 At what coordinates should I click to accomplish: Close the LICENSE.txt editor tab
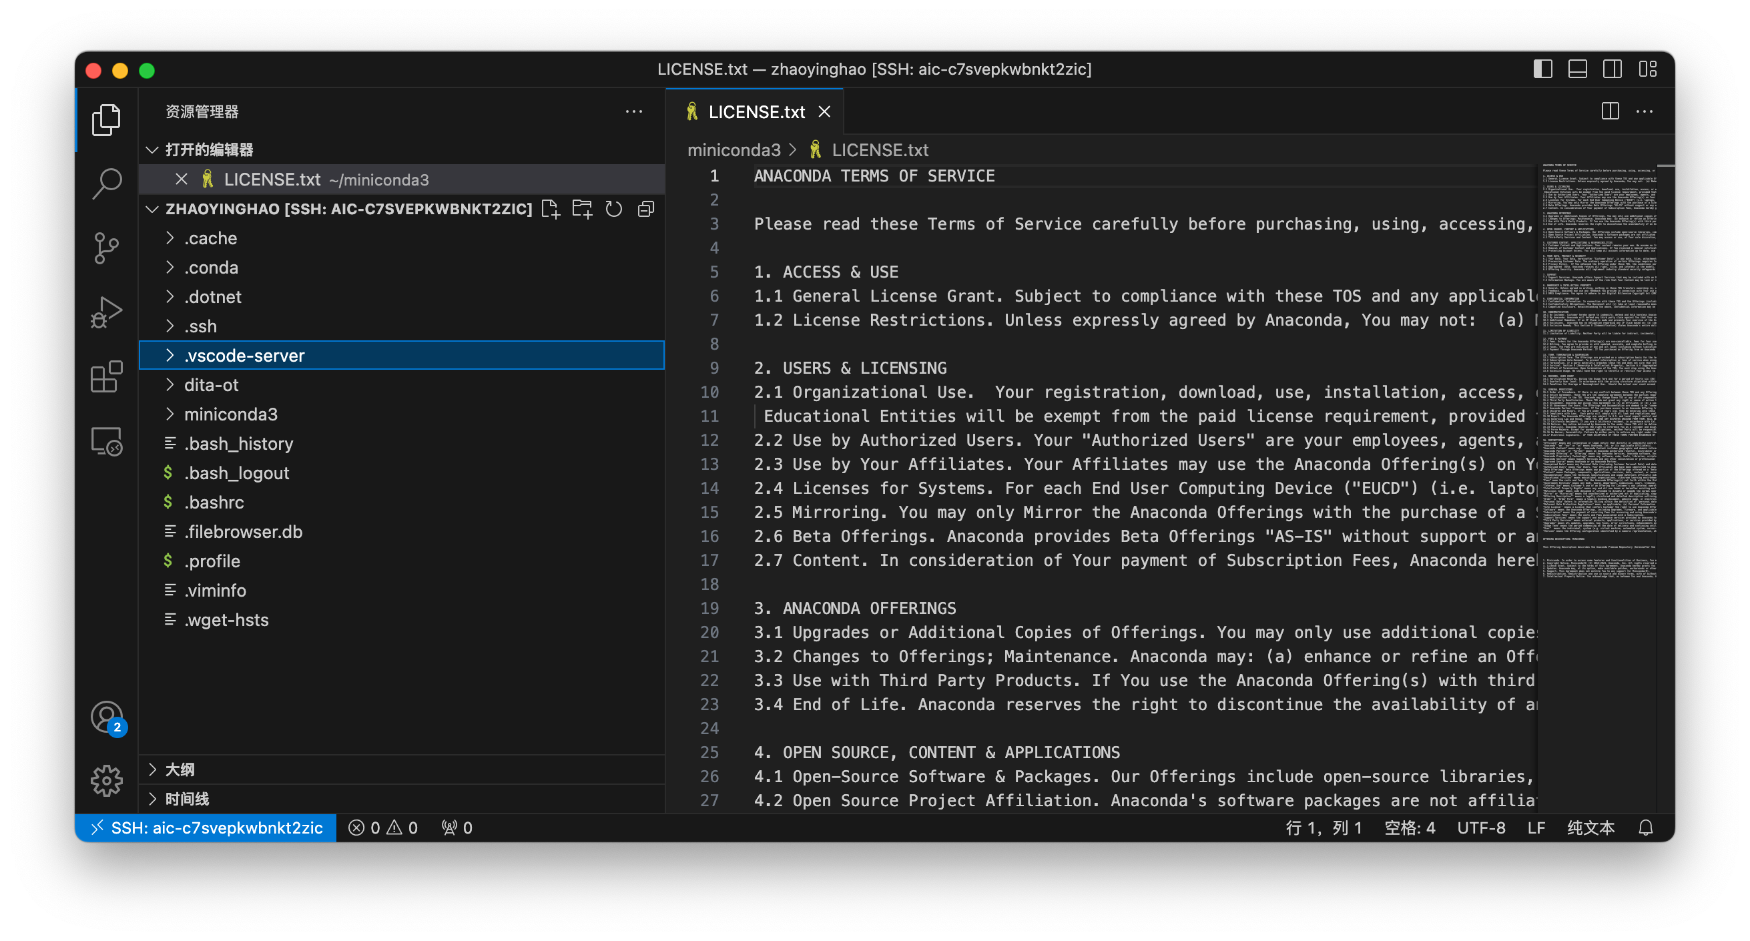click(825, 112)
